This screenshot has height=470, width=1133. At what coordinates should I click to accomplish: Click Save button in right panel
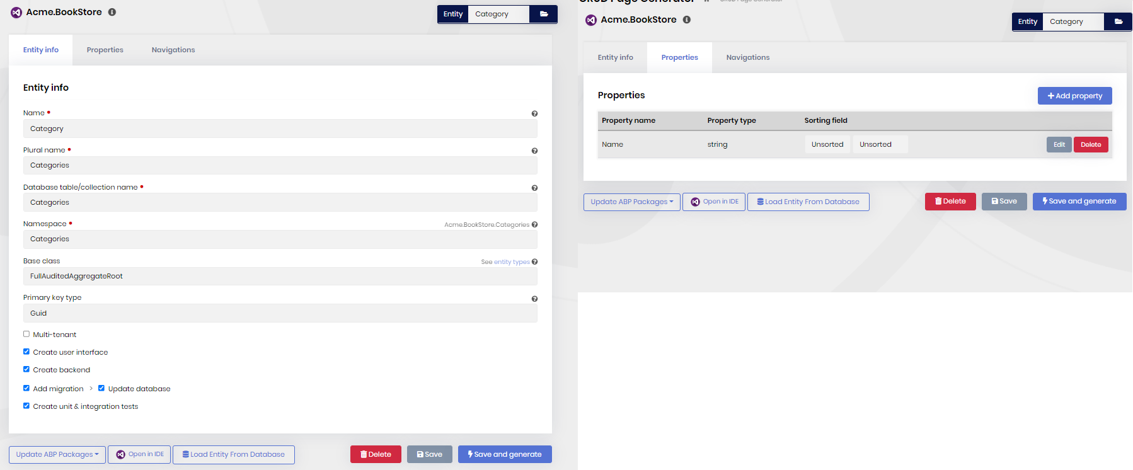[x=1004, y=202]
